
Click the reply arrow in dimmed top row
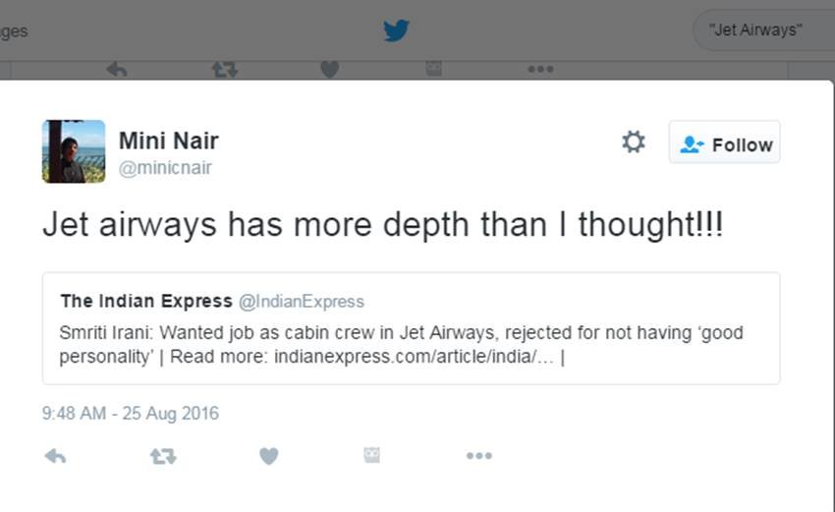(x=117, y=69)
